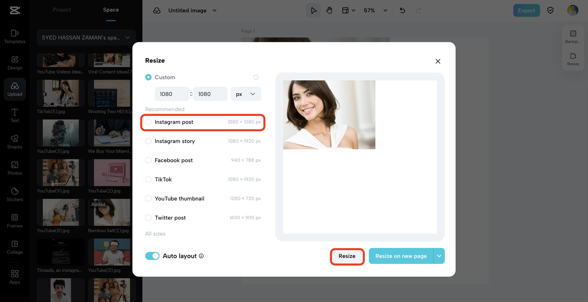Click the width input field 1080
Image resolution: width=588 pixels, height=302 pixels.
pyautogui.click(x=171, y=94)
